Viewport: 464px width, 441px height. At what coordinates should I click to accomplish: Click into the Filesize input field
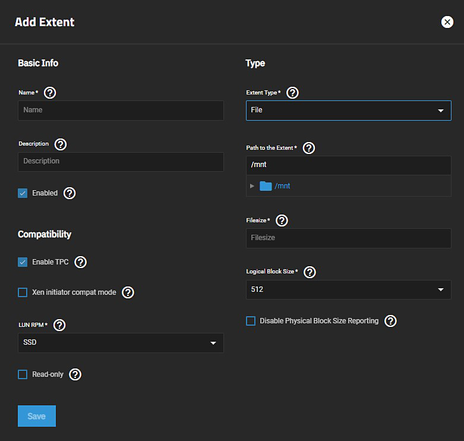[x=348, y=238]
